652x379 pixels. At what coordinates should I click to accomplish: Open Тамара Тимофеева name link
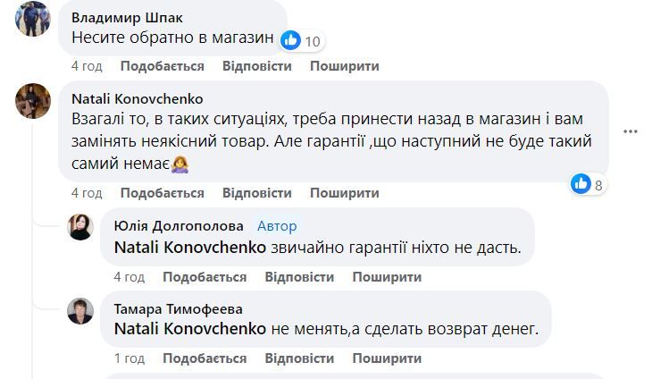coord(178,308)
